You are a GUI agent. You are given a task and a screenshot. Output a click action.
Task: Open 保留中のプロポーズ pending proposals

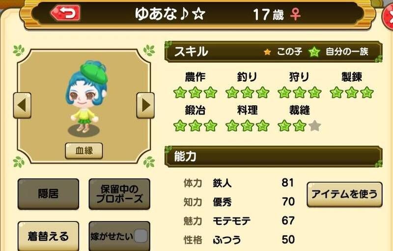[119, 194]
